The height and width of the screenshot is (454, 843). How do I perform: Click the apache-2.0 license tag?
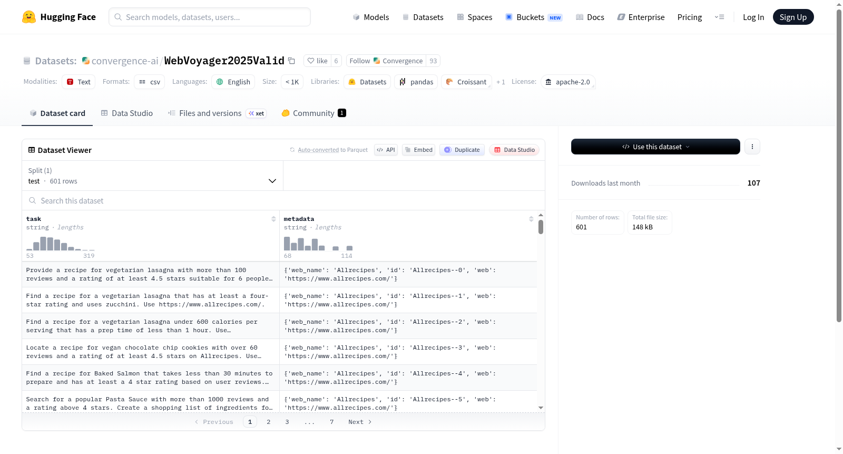pyautogui.click(x=568, y=82)
